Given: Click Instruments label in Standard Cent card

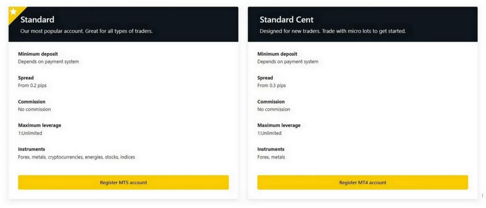Looking at the screenshot, I should [x=271, y=149].
